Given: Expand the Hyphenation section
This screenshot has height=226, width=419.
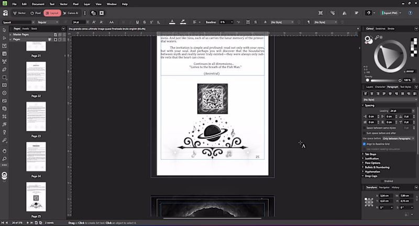Looking at the screenshot, I should (372, 172).
